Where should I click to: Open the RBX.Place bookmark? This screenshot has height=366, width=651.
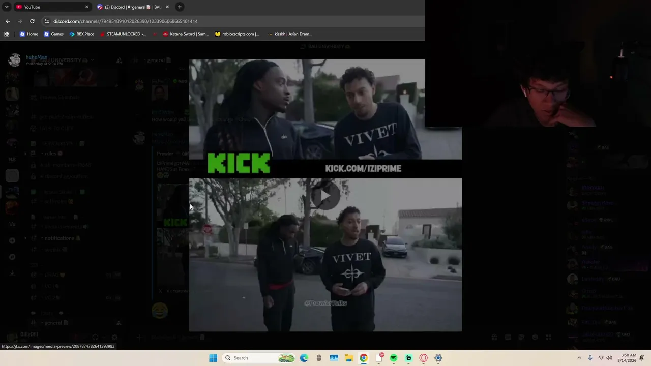[x=81, y=34]
